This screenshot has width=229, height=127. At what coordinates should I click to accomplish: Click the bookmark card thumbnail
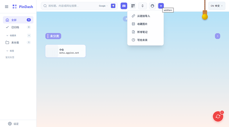click(x=52, y=51)
